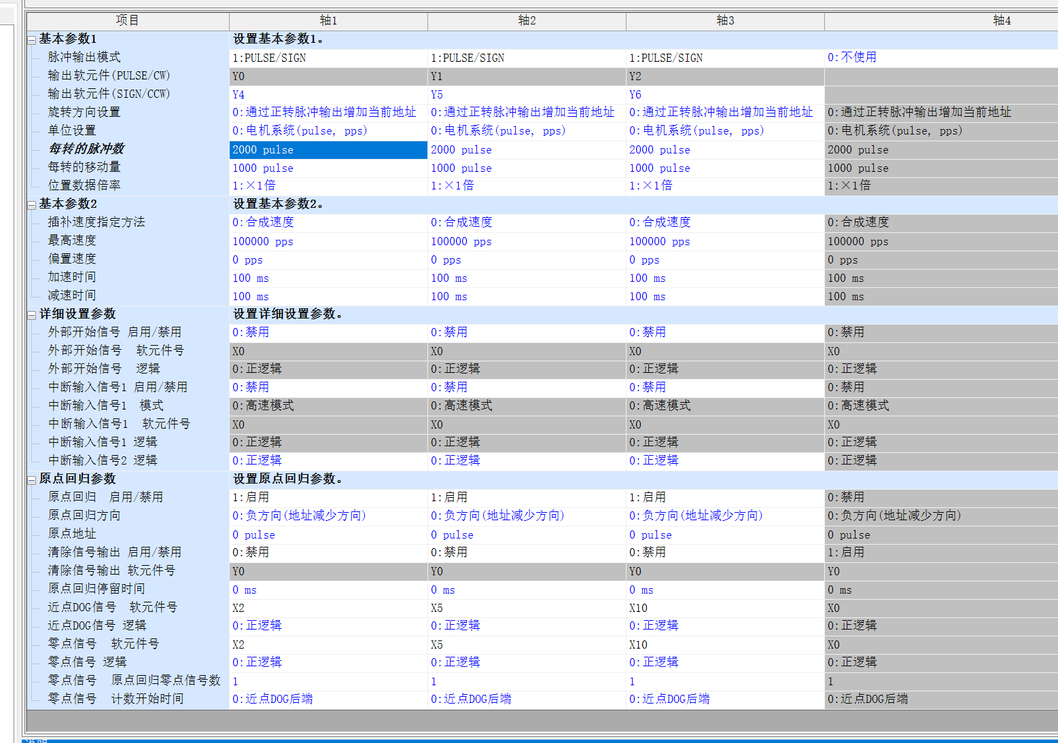The image size is (1058, 743).
Task: Select 轴1 加速时间 value cell
Action: pyautogui.click(x=328, y=278)
